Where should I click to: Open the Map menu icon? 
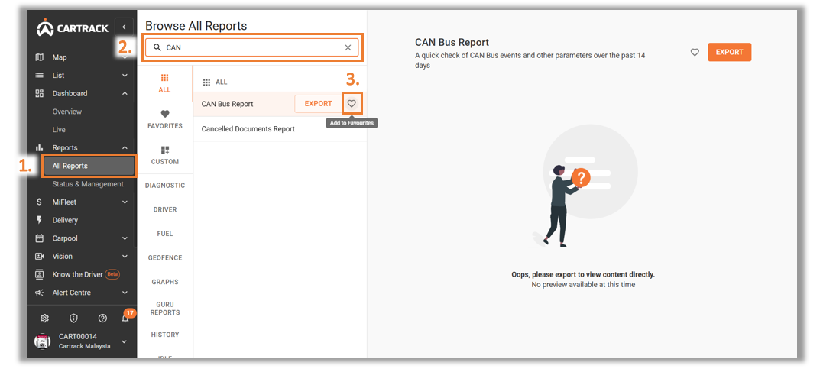coord(39,57)
